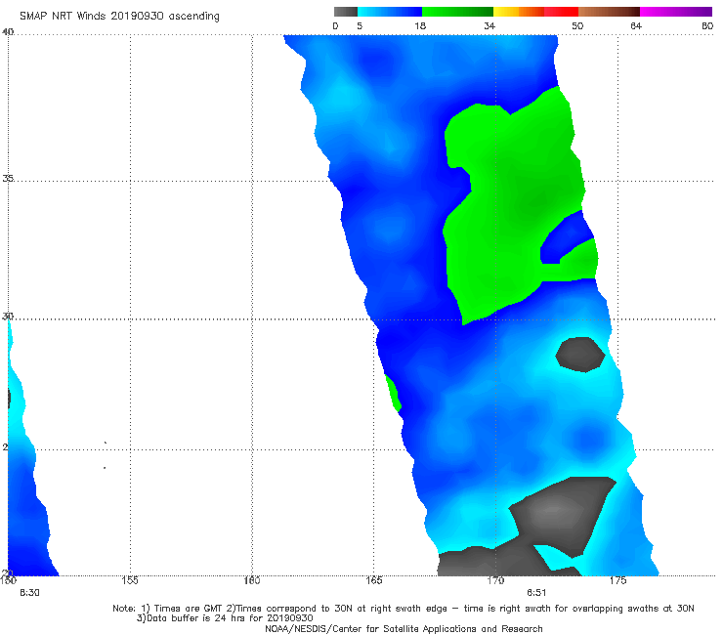Screen dimensions: 723x635
Task: Click the color bar label "80"
Action: [x=707, y=26]
